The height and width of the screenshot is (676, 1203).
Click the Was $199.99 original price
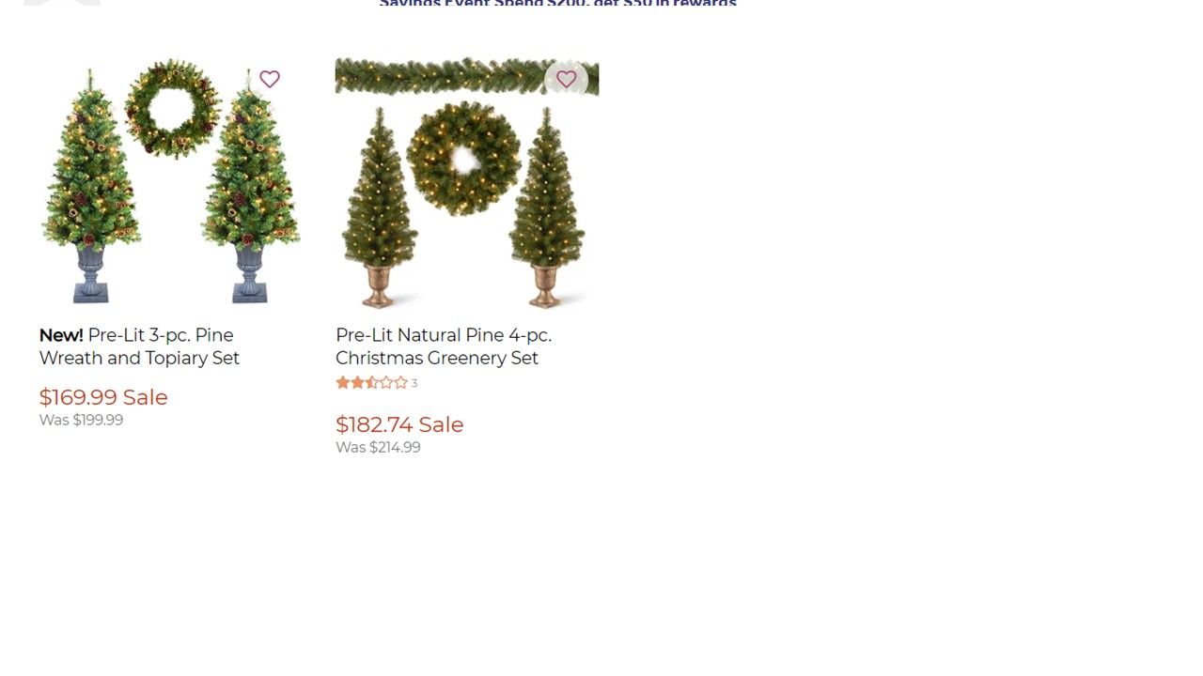(x=81, y=421)
